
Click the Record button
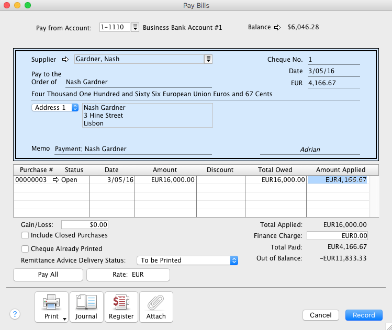364,315
